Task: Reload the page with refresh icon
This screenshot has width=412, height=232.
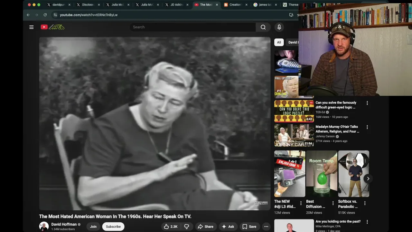Action: pos(45,15)
